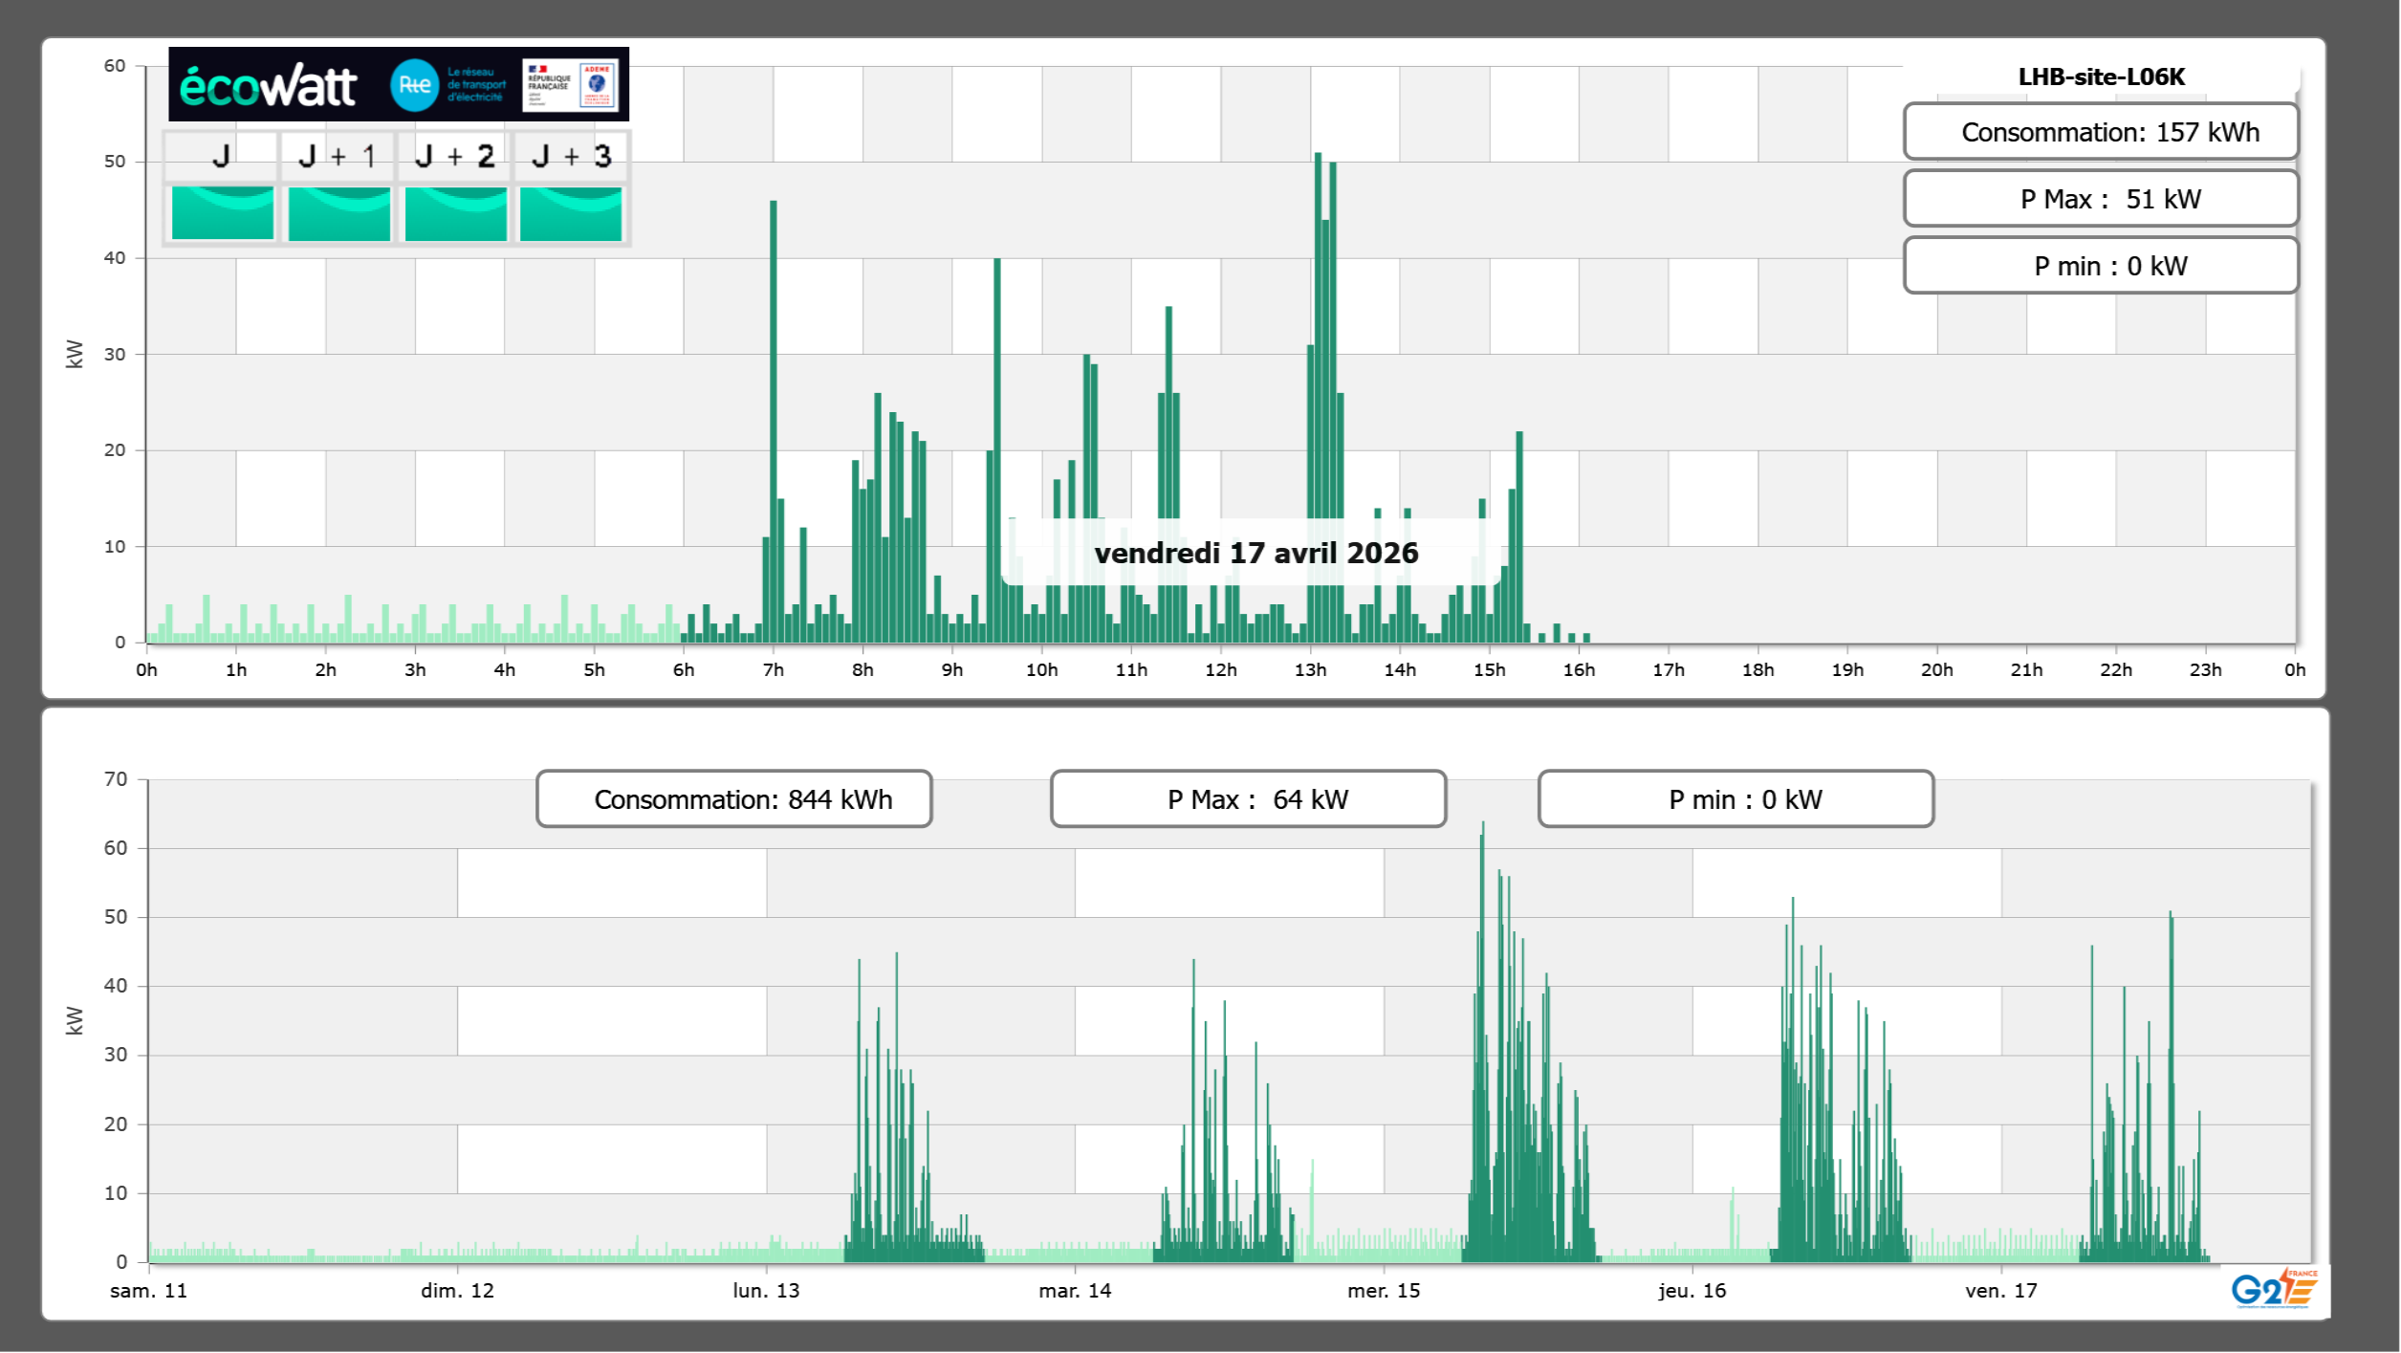Select the J + 3 day tab
Screen dimensions: 2401x1353
[x=571, y=157]
